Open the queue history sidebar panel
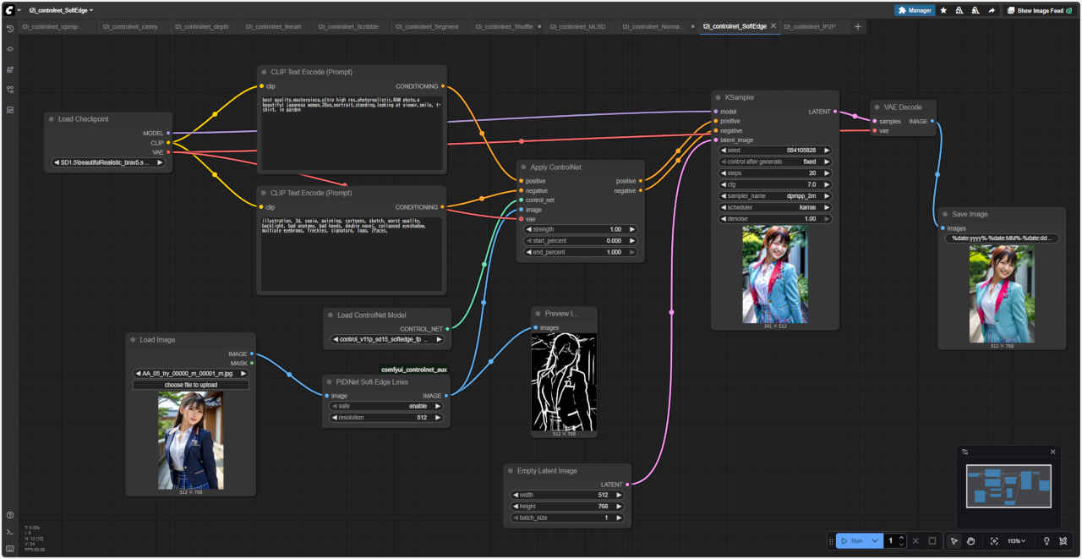 coord(9,28)
